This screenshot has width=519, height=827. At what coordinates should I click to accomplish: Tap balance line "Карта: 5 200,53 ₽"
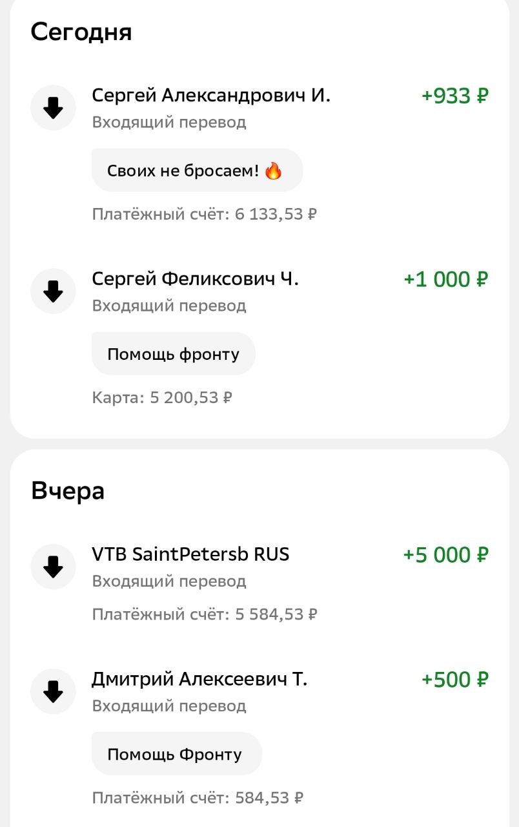point(162,397)
